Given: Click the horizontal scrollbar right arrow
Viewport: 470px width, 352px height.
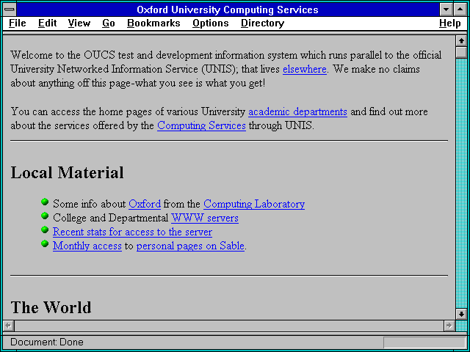Looking at the screenshot, I should (x=449, y=326).
